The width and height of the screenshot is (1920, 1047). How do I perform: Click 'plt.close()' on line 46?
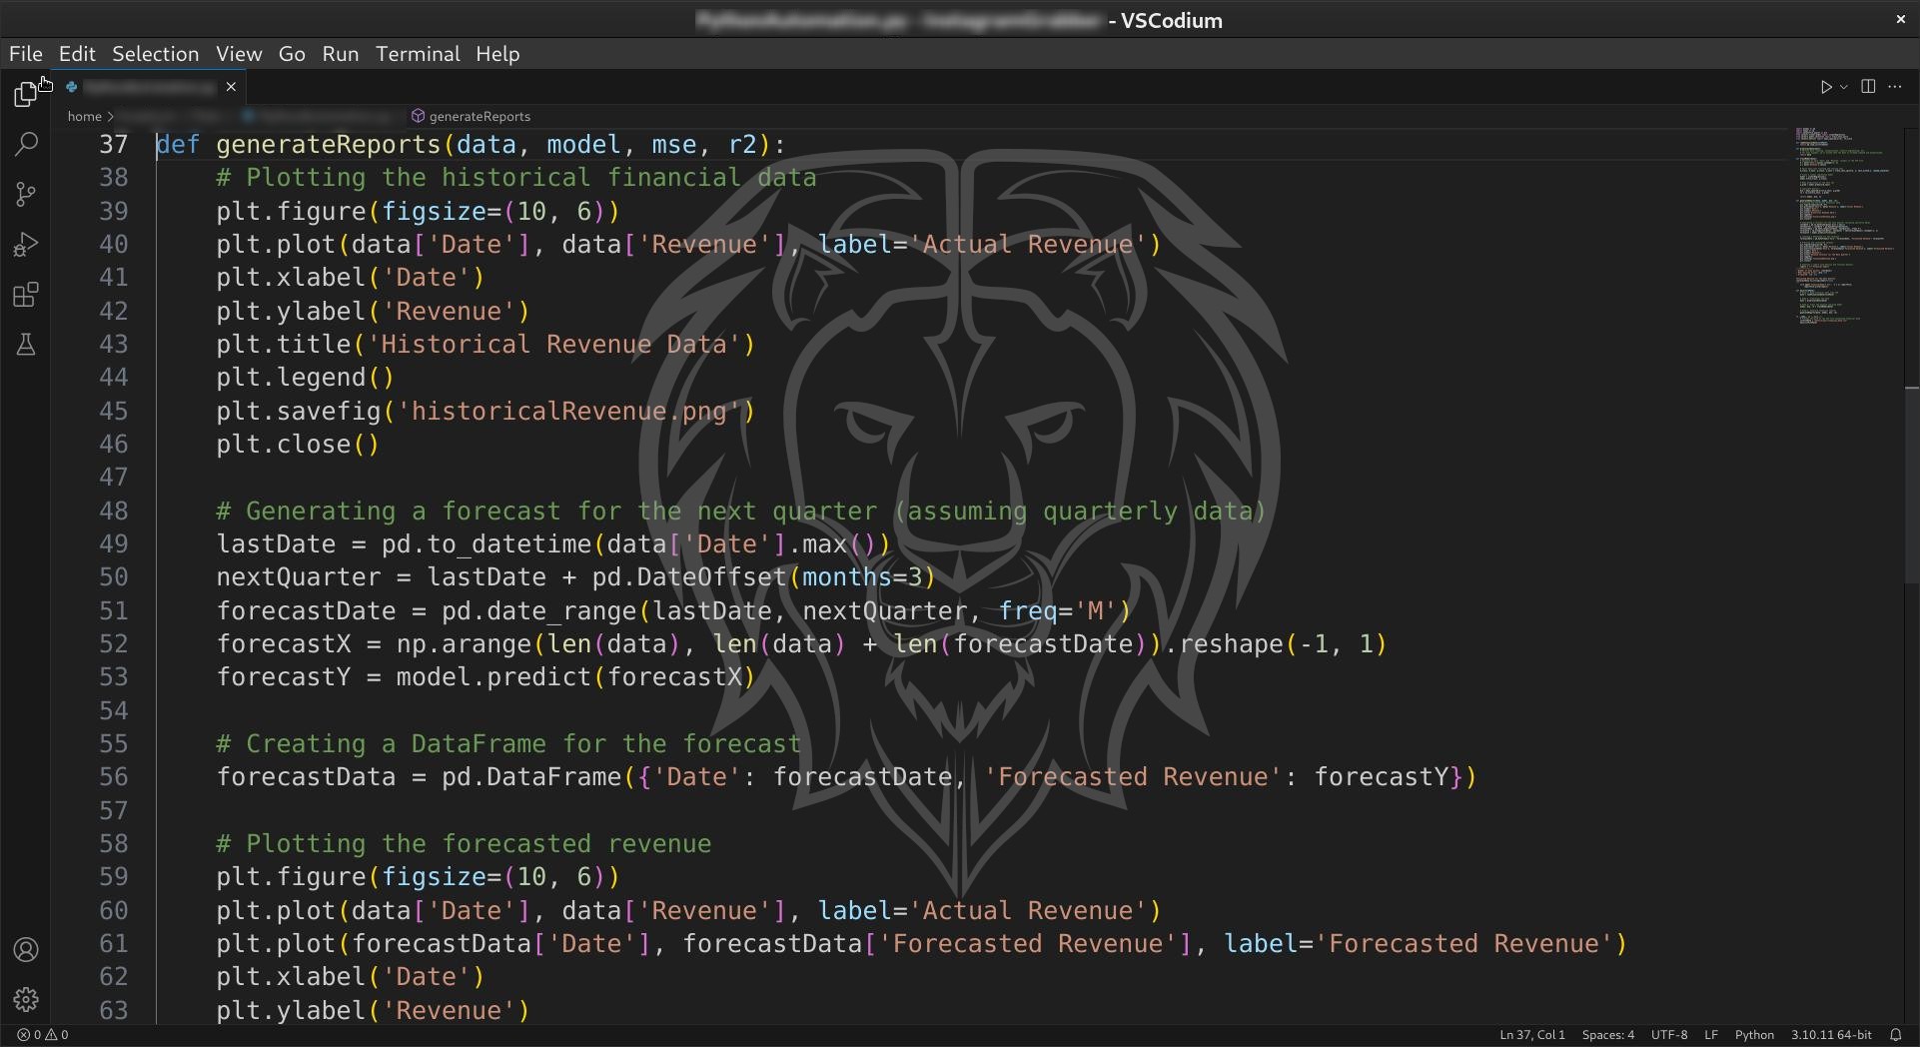point(298,445)
